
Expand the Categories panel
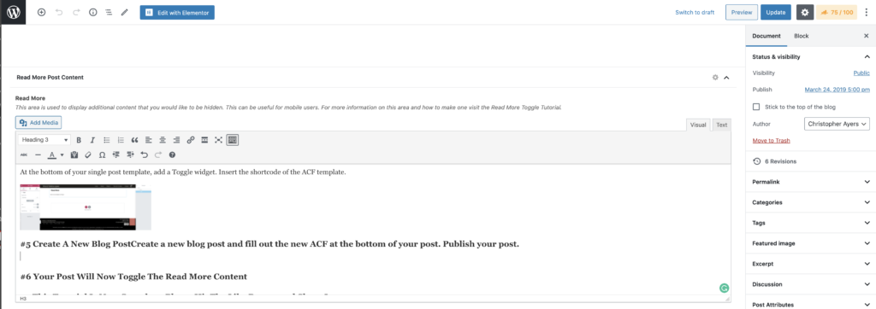tap(811, 202)
